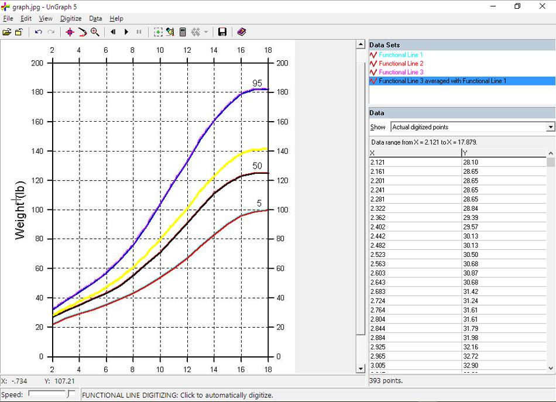The image size is (556, 402).
Task: Click the UnGraph app icon in title bar
Action: pos(5,6)
